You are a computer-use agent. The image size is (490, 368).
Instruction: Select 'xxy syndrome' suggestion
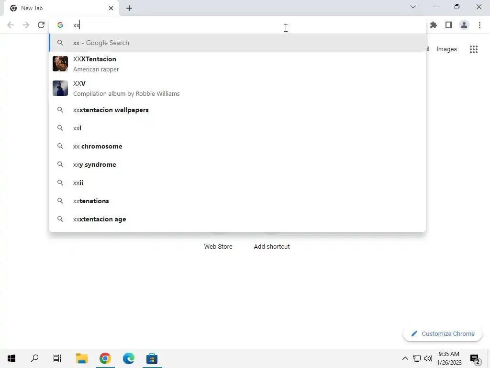[237, 164]
